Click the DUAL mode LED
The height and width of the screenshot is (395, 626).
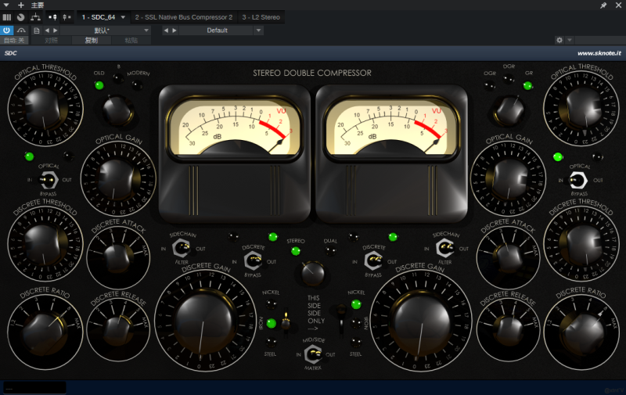[330, 251]
